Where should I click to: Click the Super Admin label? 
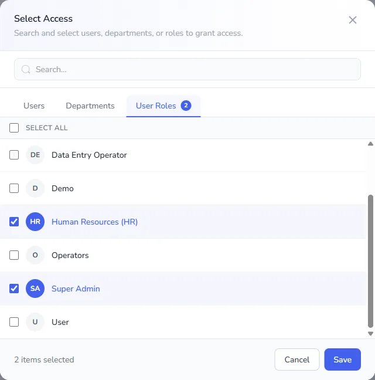(x=76, y=289)
